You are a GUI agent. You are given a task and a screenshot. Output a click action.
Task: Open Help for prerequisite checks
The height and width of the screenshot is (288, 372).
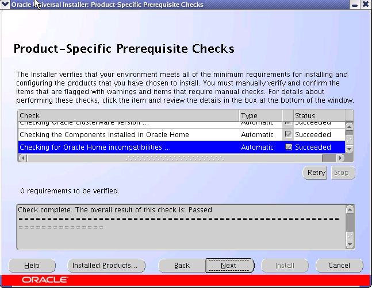32,266
